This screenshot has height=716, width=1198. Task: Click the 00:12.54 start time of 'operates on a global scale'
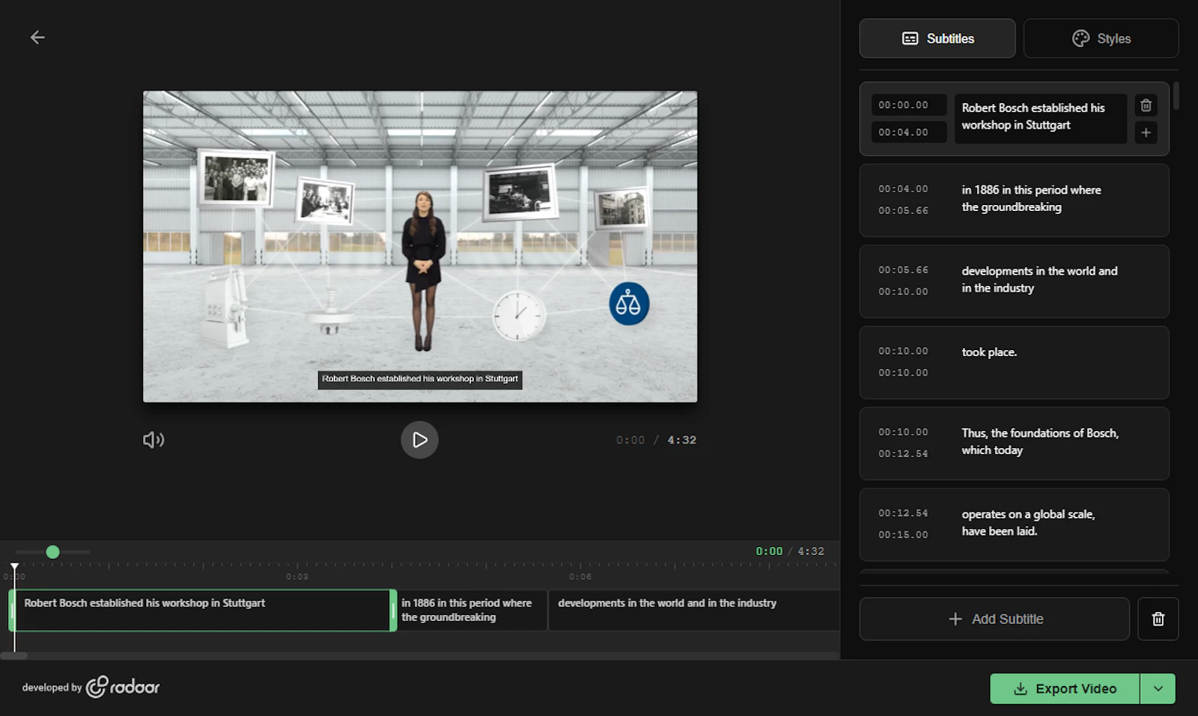pyautogui.click(x=903, y=512)
